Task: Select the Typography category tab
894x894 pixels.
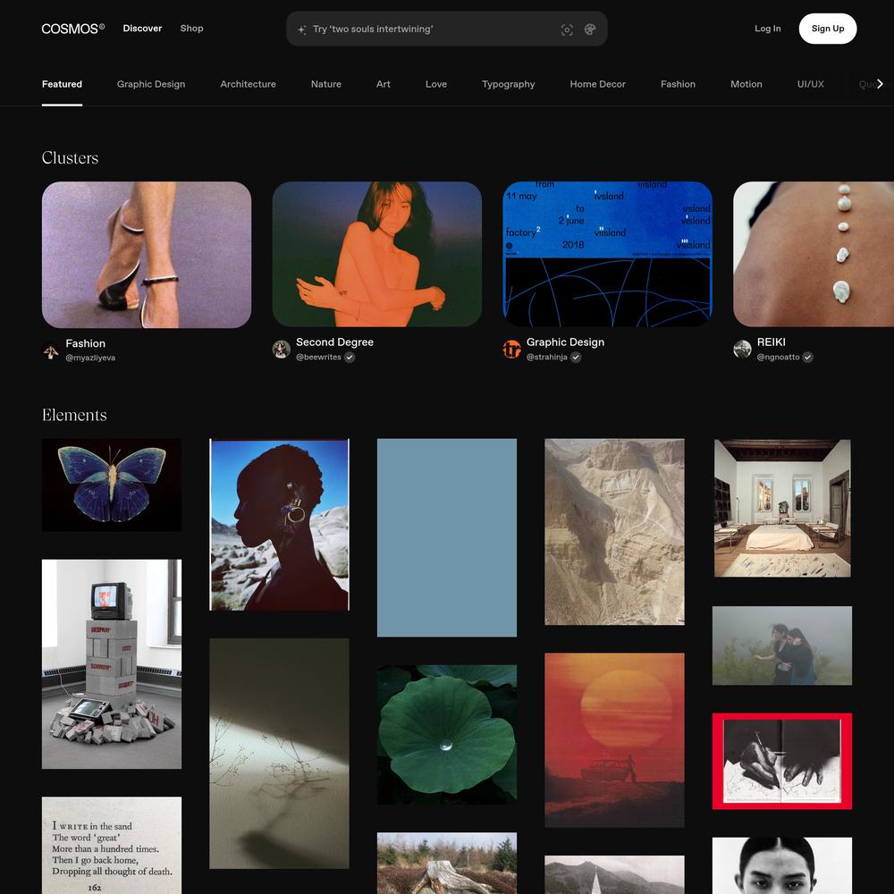Action: coord(508,84)
